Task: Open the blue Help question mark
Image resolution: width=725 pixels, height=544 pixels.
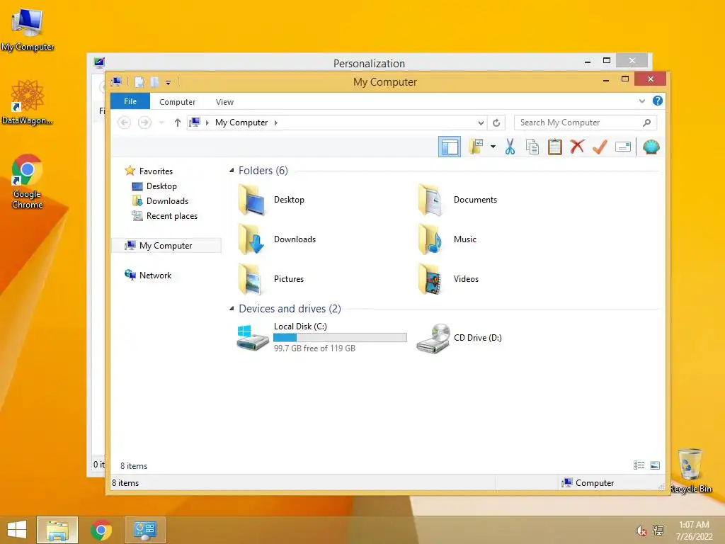Action: (x=657, y=101)
